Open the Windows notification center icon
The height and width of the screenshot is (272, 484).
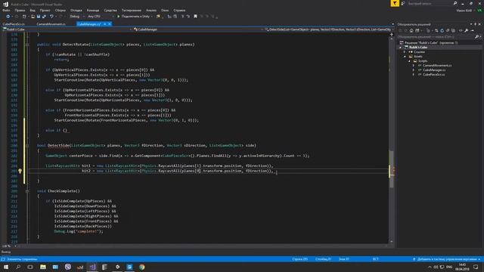click(476, 267)
